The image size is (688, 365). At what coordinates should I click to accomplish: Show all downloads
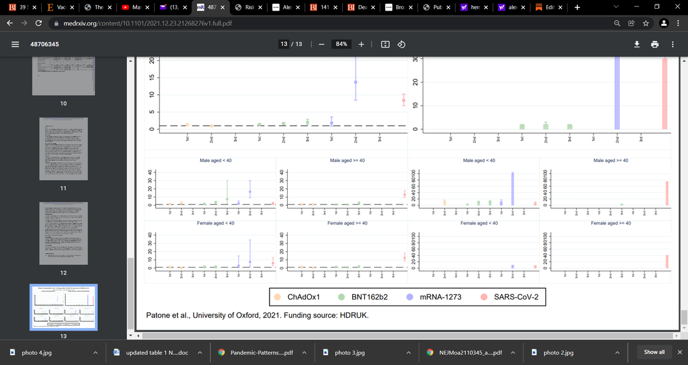coord(654,352)
